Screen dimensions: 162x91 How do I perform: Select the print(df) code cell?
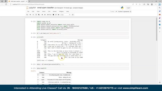click(x=83, y=37)
